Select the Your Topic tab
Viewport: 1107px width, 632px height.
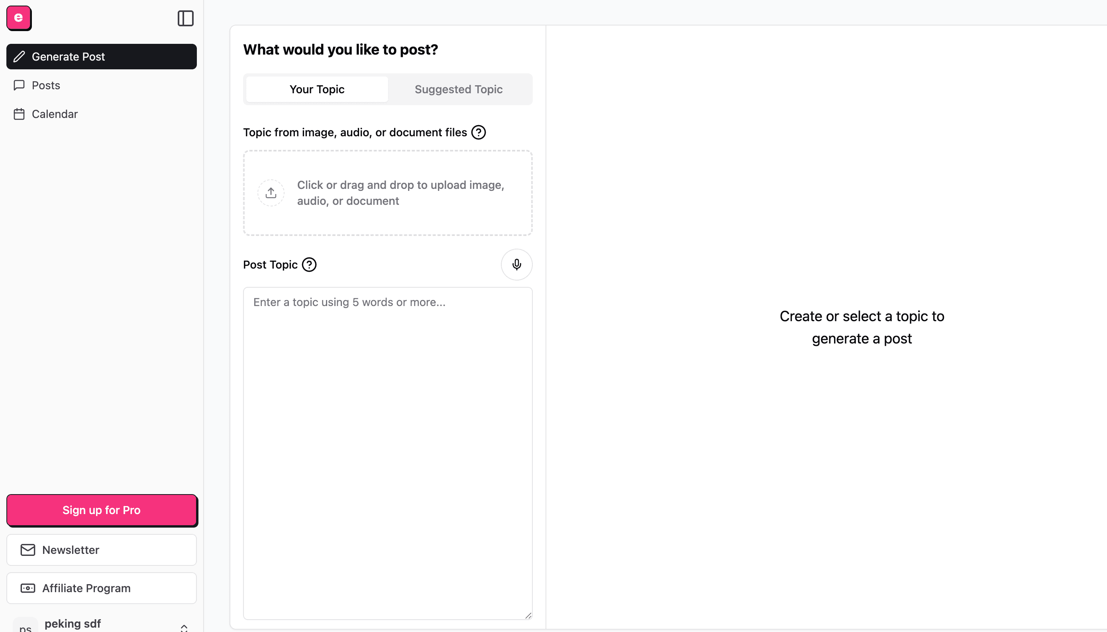point(317,89)
